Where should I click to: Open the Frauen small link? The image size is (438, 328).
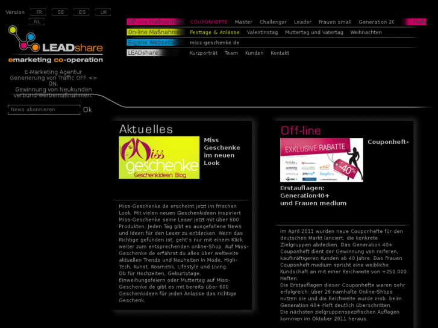(335, 22)
